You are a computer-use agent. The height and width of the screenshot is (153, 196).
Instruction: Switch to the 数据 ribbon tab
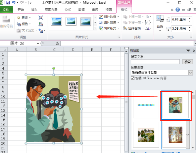[x=81, y=10]
